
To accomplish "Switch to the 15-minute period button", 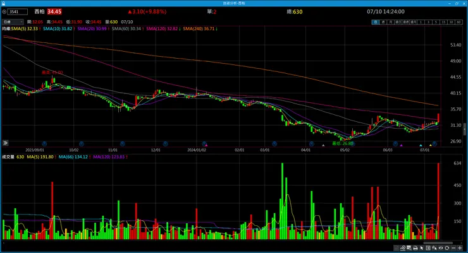I will coord(443,22).
